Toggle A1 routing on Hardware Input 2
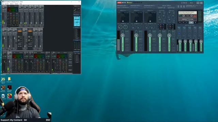The width and height of the screenshot is (218, 122). (x=140, y=32)
